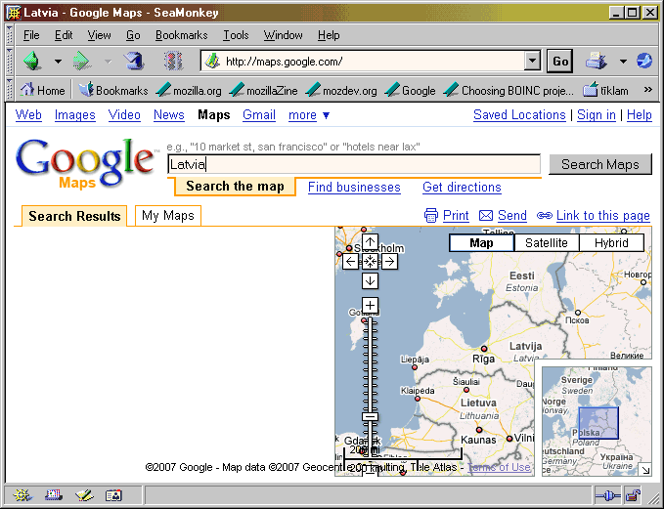The width and height of the screenshot is (664, 509).
Task: Zoom in with the plus button
Action: pyautogui.click(x=370, y=305)
